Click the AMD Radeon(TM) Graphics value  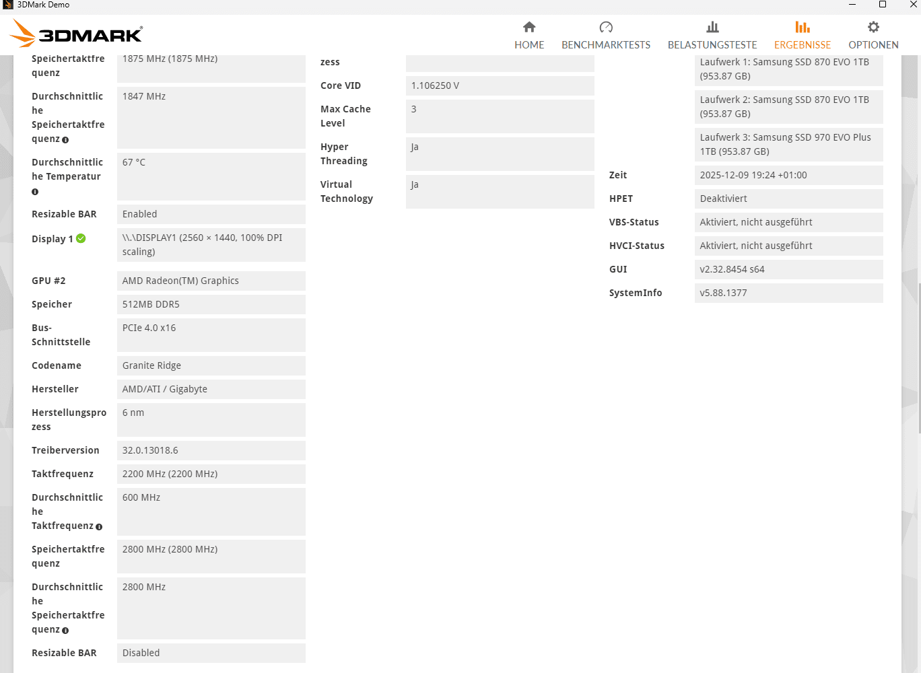coord(211,281)
